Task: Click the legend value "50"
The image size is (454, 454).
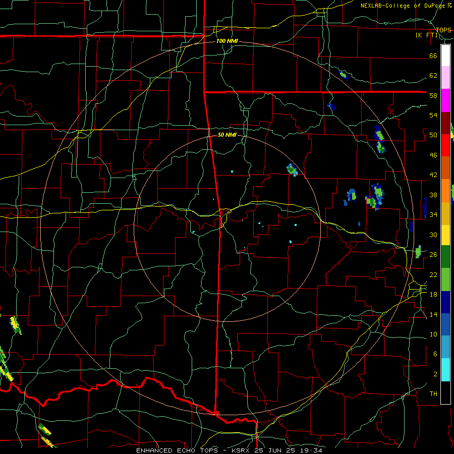Action: pyautogui.click(x=433, y=135)
